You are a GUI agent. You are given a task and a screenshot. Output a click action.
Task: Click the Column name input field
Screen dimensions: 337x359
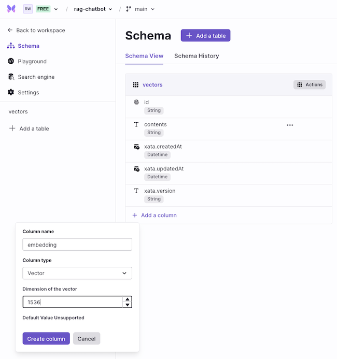click(77, 245)
